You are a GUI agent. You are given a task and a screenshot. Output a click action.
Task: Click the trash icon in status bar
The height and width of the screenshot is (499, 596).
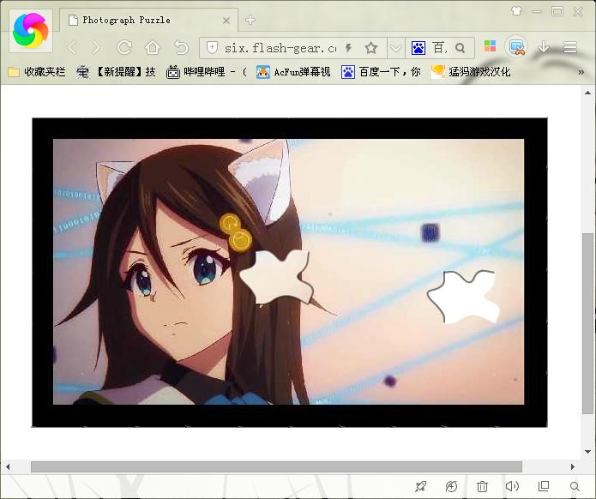coord(482,487)
